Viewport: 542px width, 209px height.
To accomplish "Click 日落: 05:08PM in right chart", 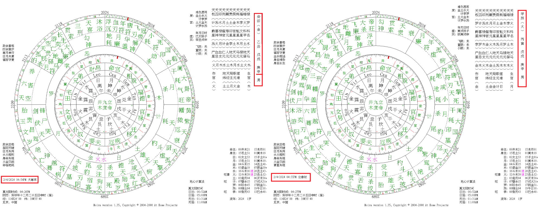I will (469, 195).
